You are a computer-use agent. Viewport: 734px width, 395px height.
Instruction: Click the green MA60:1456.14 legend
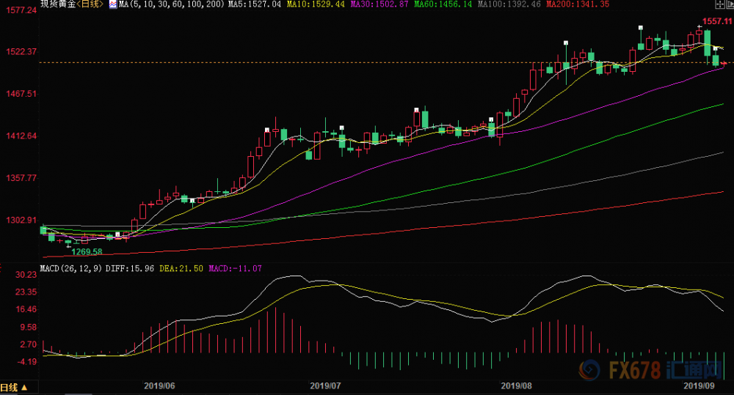point(443,4)
